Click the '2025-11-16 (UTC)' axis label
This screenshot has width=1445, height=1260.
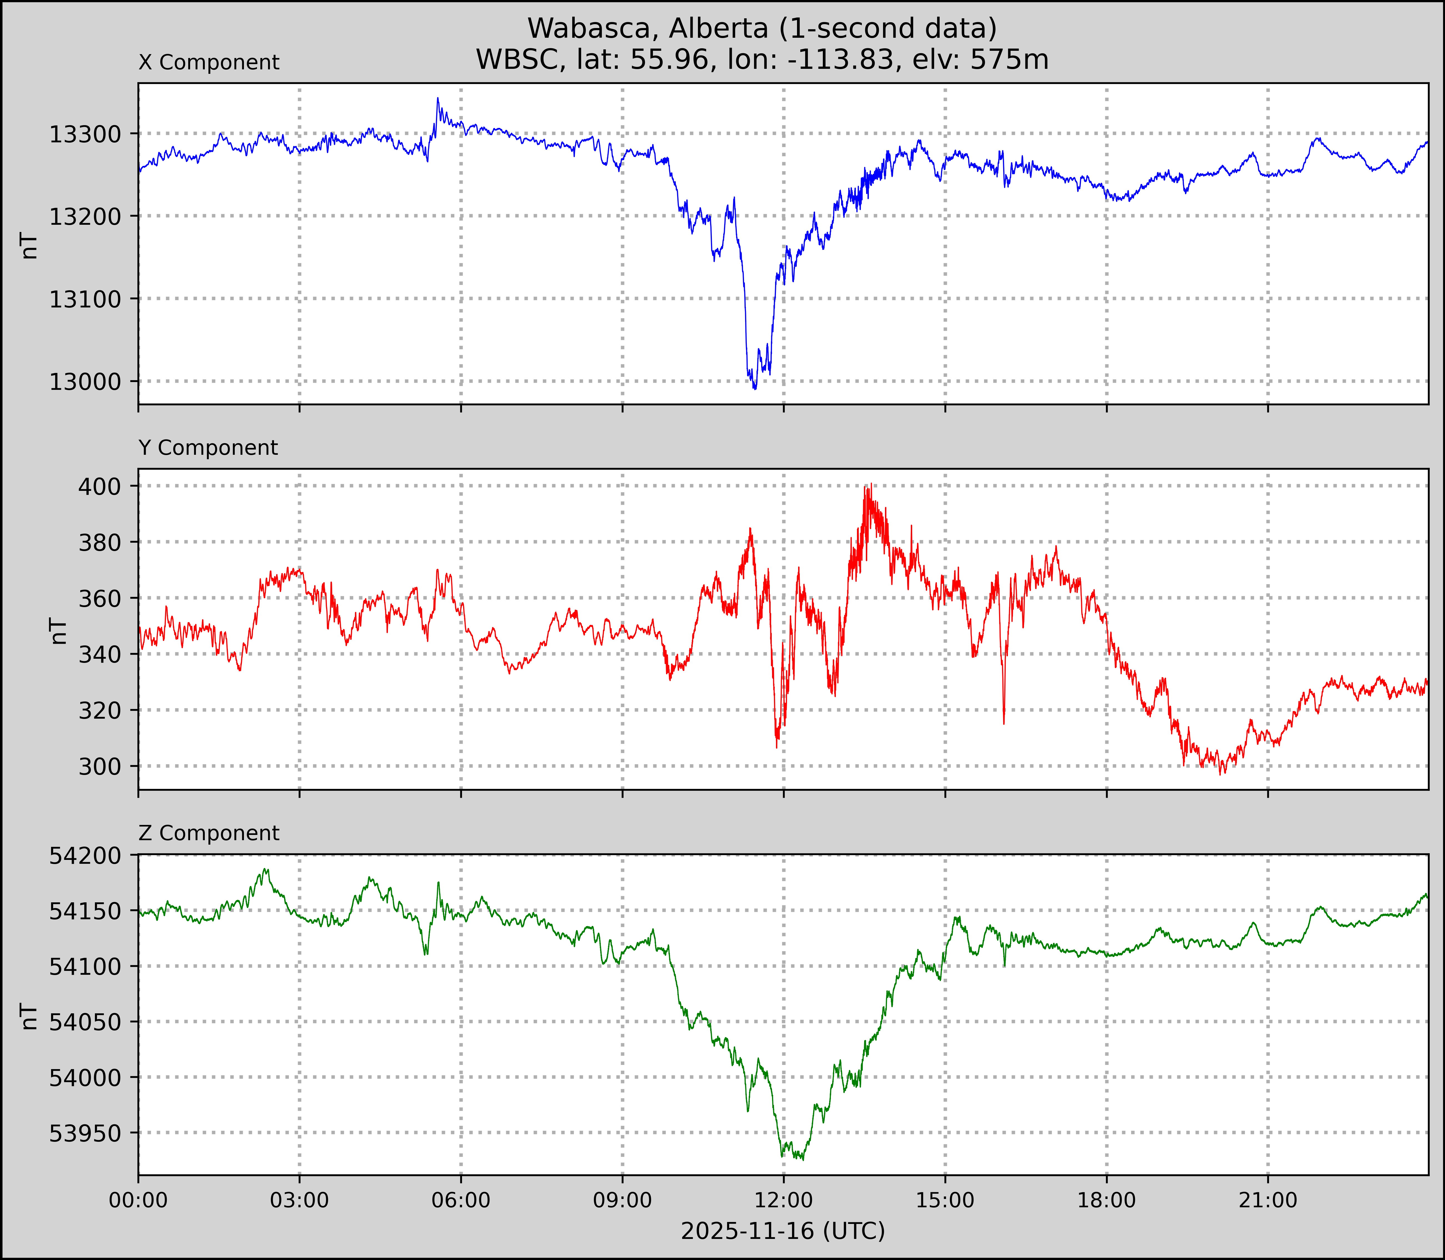783,1231
